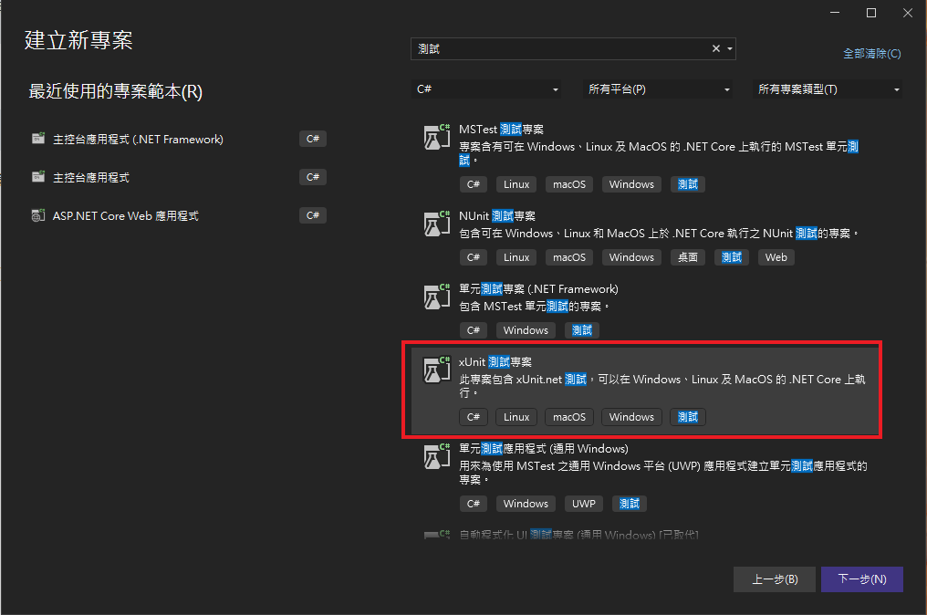Choose the recent 主控台應用程式 entry
Viewport: 927px width, 615px height.
(x=179, y=177)
